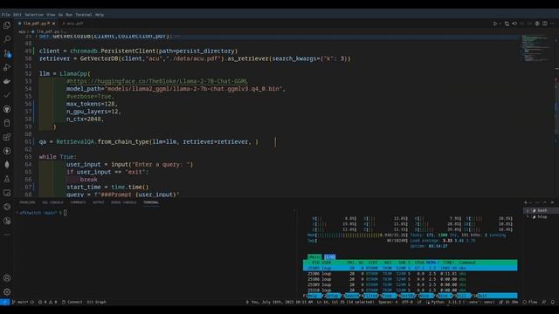The image size is (559, 314).
Task: Open the Testing checkmark view
Action: (x=7, y=95)
